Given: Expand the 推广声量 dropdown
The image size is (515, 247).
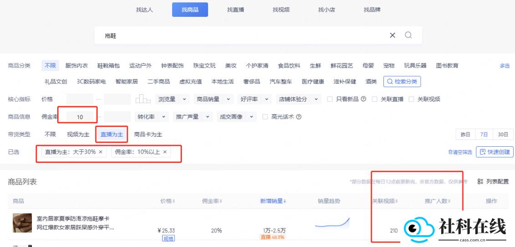Looking at the screenshot, I should click(193, 117).
